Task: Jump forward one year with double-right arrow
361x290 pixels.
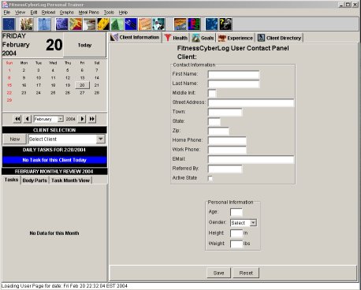Action: [x=92, y=119]
